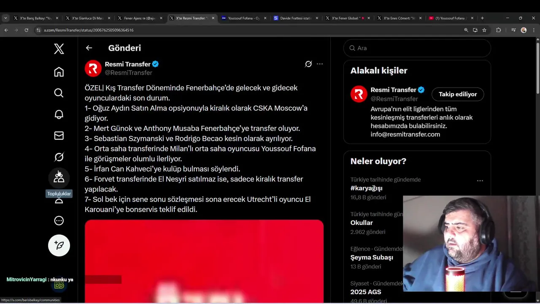Open the Explore search icon in the sidebar
540x304 pixels.
pyautogui.click(x=59, y=93)
